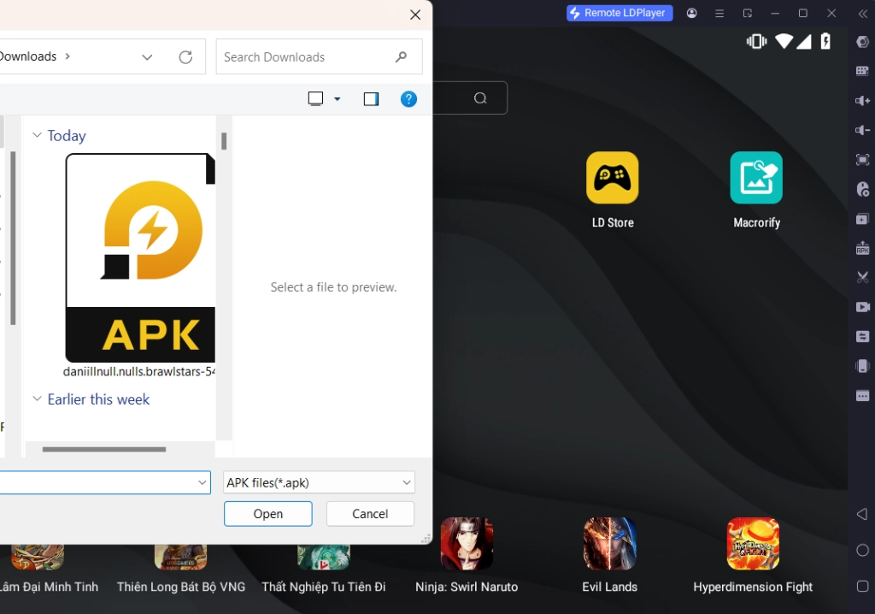Collapse the Today file group
The width and height of the screenshot is (875, 614).
click(x=37, y=135)
